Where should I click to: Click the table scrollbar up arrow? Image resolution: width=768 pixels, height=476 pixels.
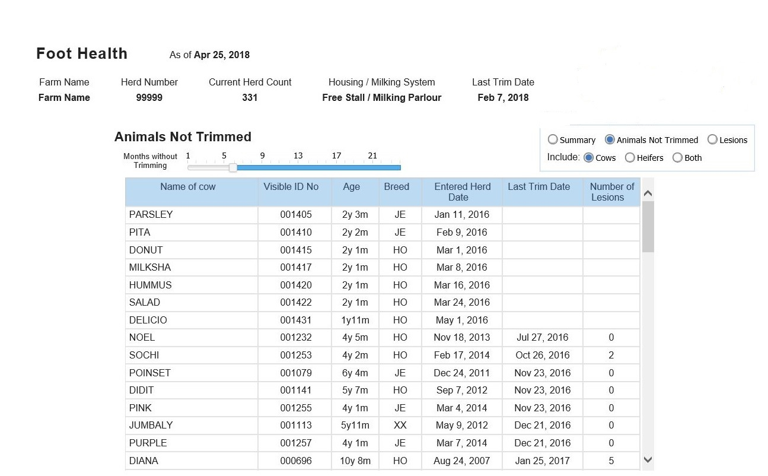(648, 193)
